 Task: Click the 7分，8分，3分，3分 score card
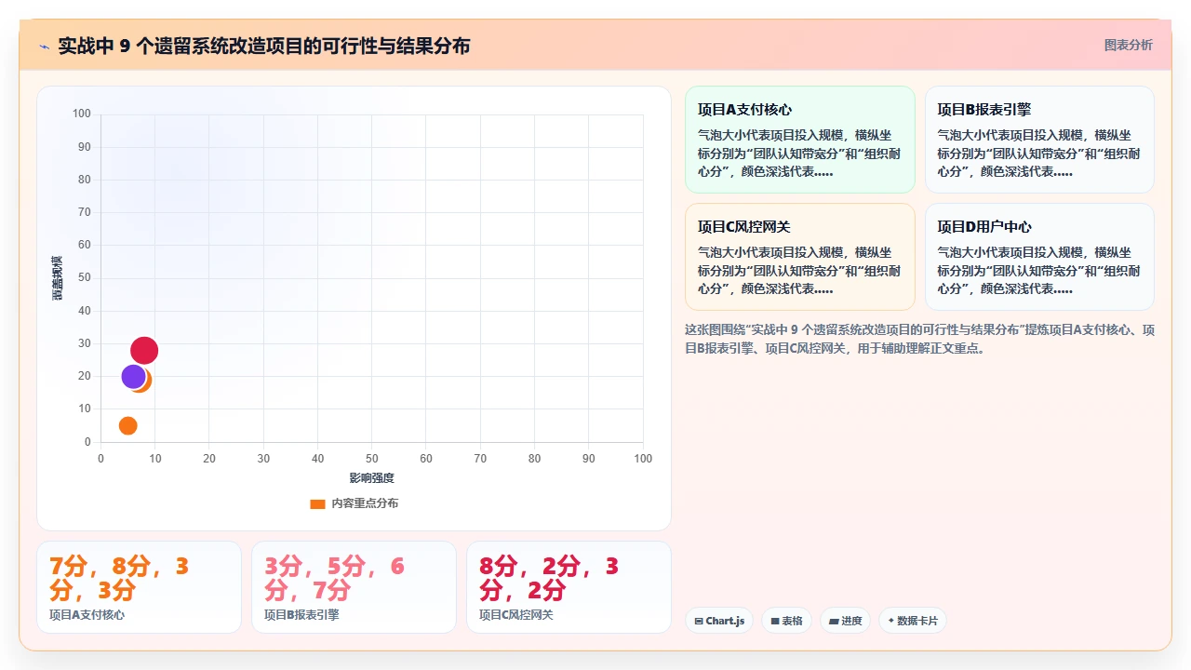[139, 587]
